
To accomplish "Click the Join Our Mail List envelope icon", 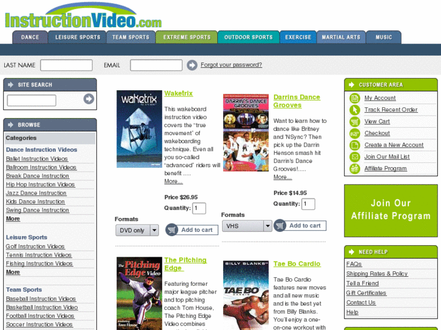I will [355, 157].
